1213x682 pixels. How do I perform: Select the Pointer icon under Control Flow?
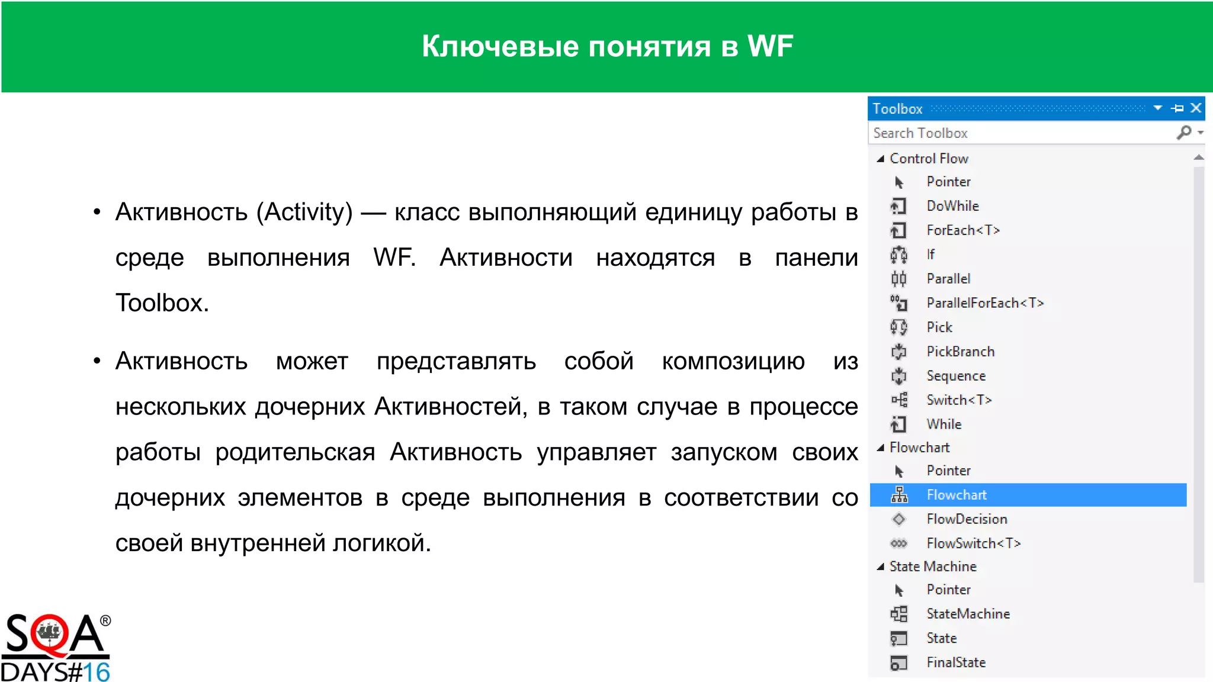pos(898,182)
